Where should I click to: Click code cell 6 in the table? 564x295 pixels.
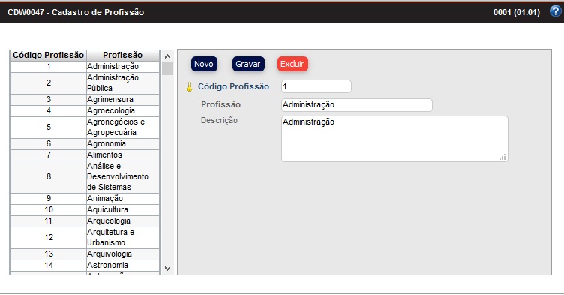click(49, 143)
